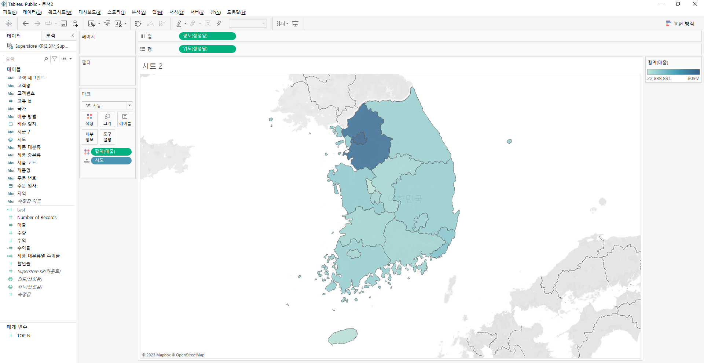Screen dimensions: 704x363
Task: Clear the sheet icon
Action: 118,23
